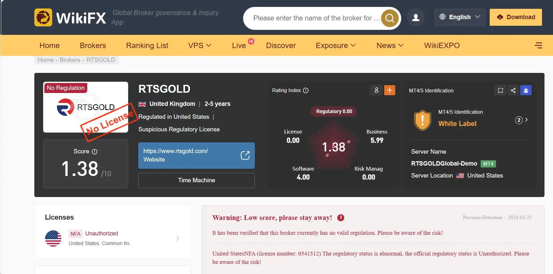This screenshot has height=274, width=553.
Task: Click the Rating Index info icon
Action: click(x=306, y=90)
